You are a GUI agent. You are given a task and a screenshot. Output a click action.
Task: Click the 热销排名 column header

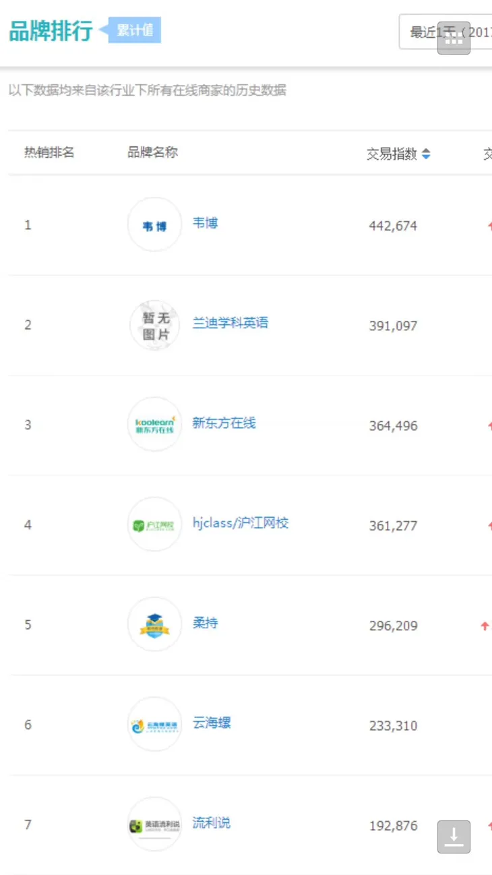click(x=49, y=152)
